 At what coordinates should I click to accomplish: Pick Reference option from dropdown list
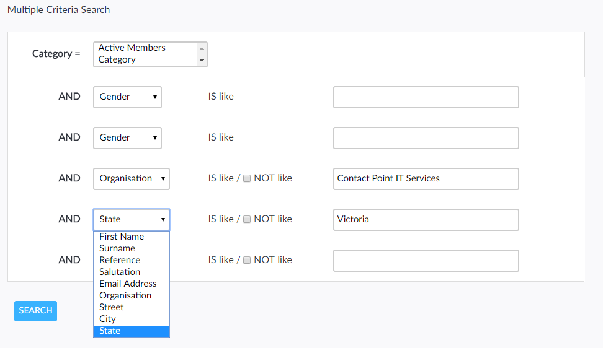tap(120, 260)
